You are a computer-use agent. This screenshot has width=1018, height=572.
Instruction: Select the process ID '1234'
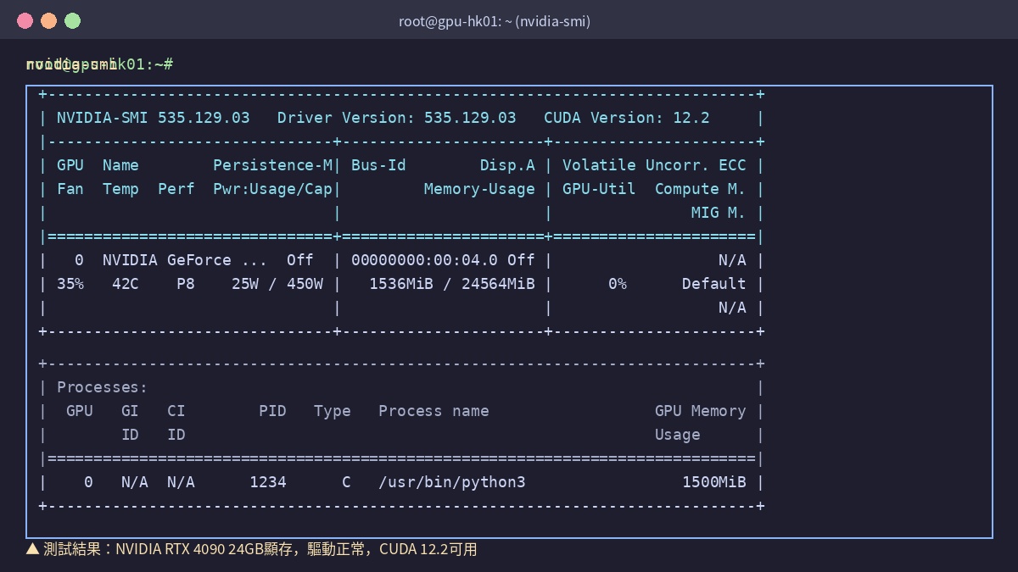pos(268,482)
